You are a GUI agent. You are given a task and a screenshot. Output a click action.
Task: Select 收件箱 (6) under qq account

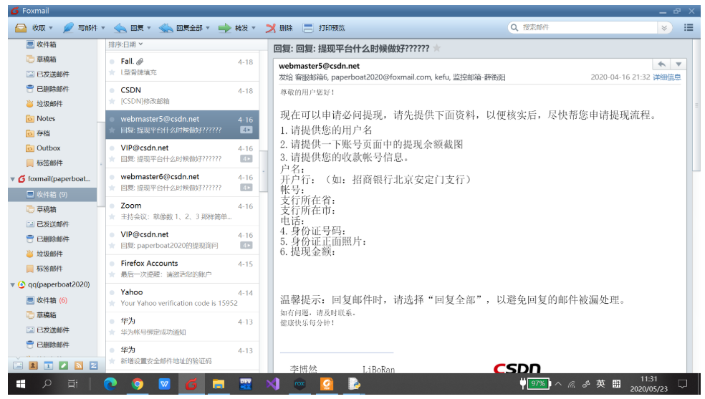(x=47, y=300)
